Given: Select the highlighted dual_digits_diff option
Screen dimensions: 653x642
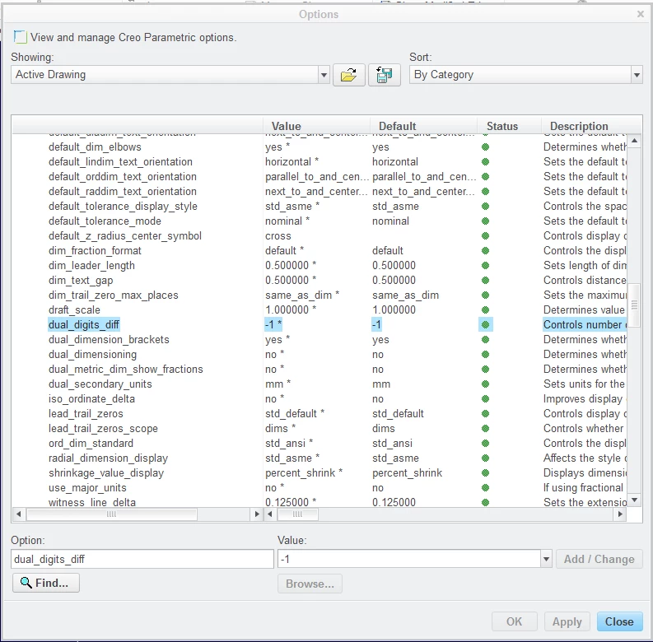Looking at the screenshot, I should tap(84, 325).
